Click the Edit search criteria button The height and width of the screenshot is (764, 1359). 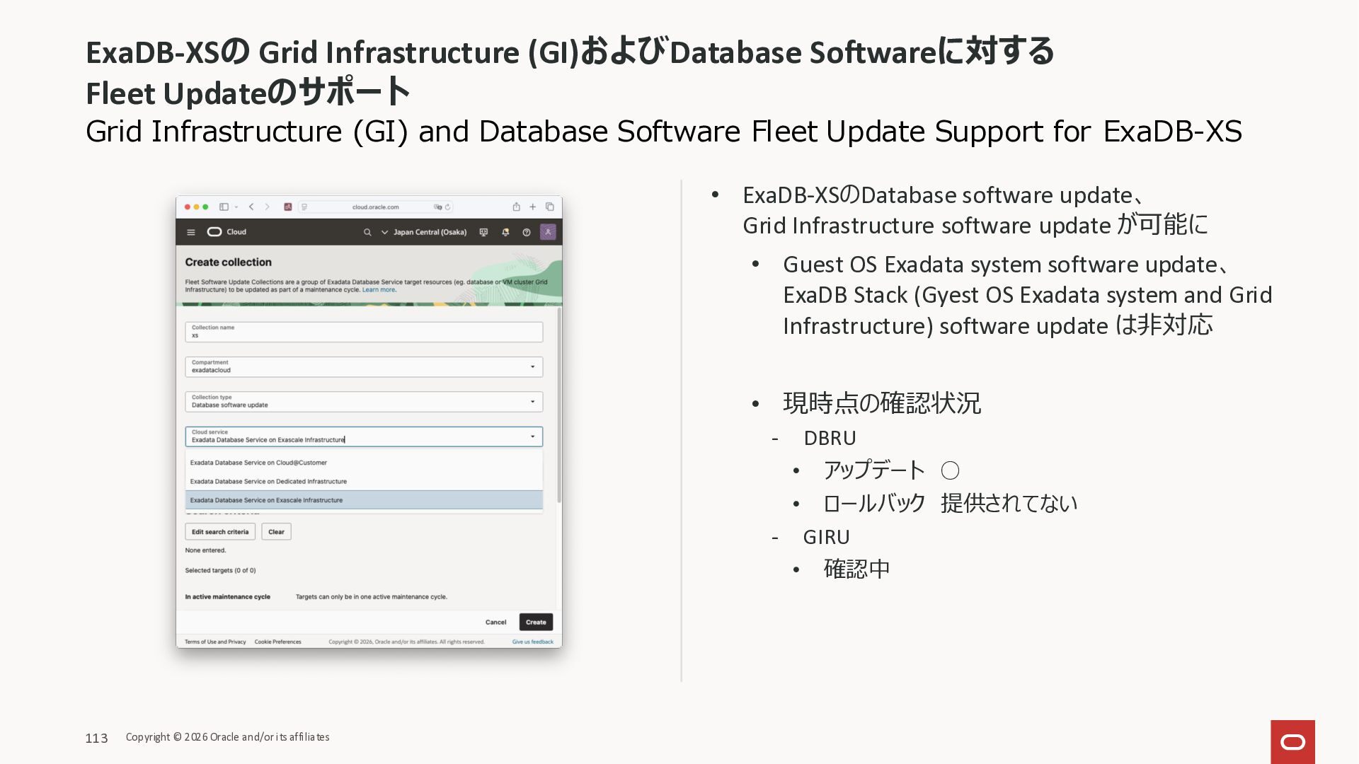(220, 532)
